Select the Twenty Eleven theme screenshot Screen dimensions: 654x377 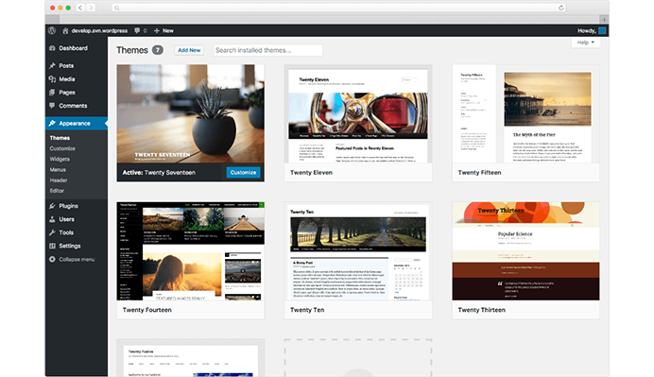(x=358, y=113)
